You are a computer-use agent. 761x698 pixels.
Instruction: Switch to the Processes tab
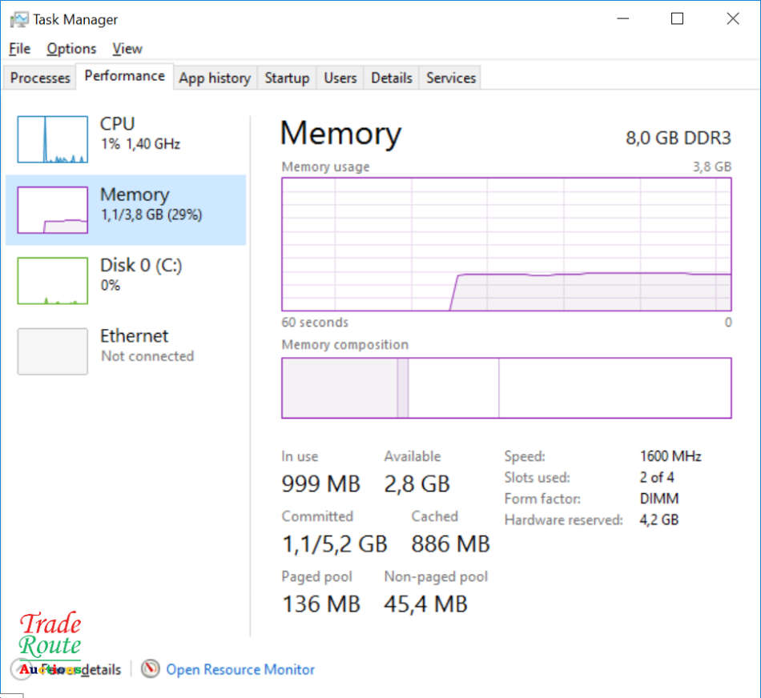pyautogui.click(x=40, y=78)
